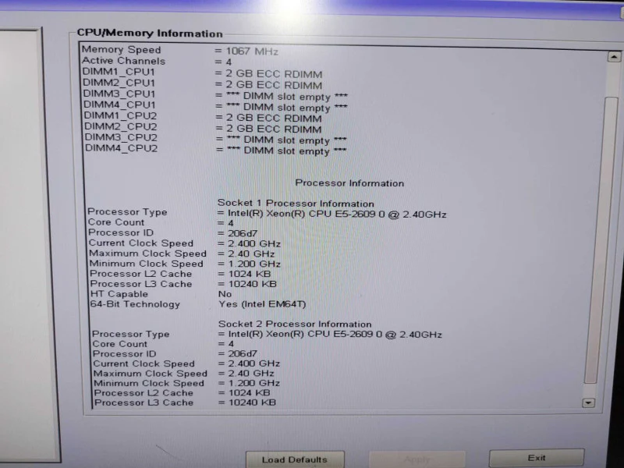Click the Processor Information heading
The image size is (624, 468).
tap(349, 183)
